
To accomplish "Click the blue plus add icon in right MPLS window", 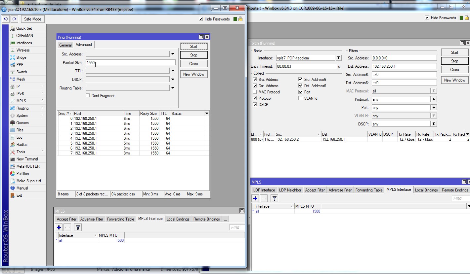I will click(x=255, y=198).
